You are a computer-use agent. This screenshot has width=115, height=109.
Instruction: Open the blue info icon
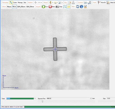(81, 7)
